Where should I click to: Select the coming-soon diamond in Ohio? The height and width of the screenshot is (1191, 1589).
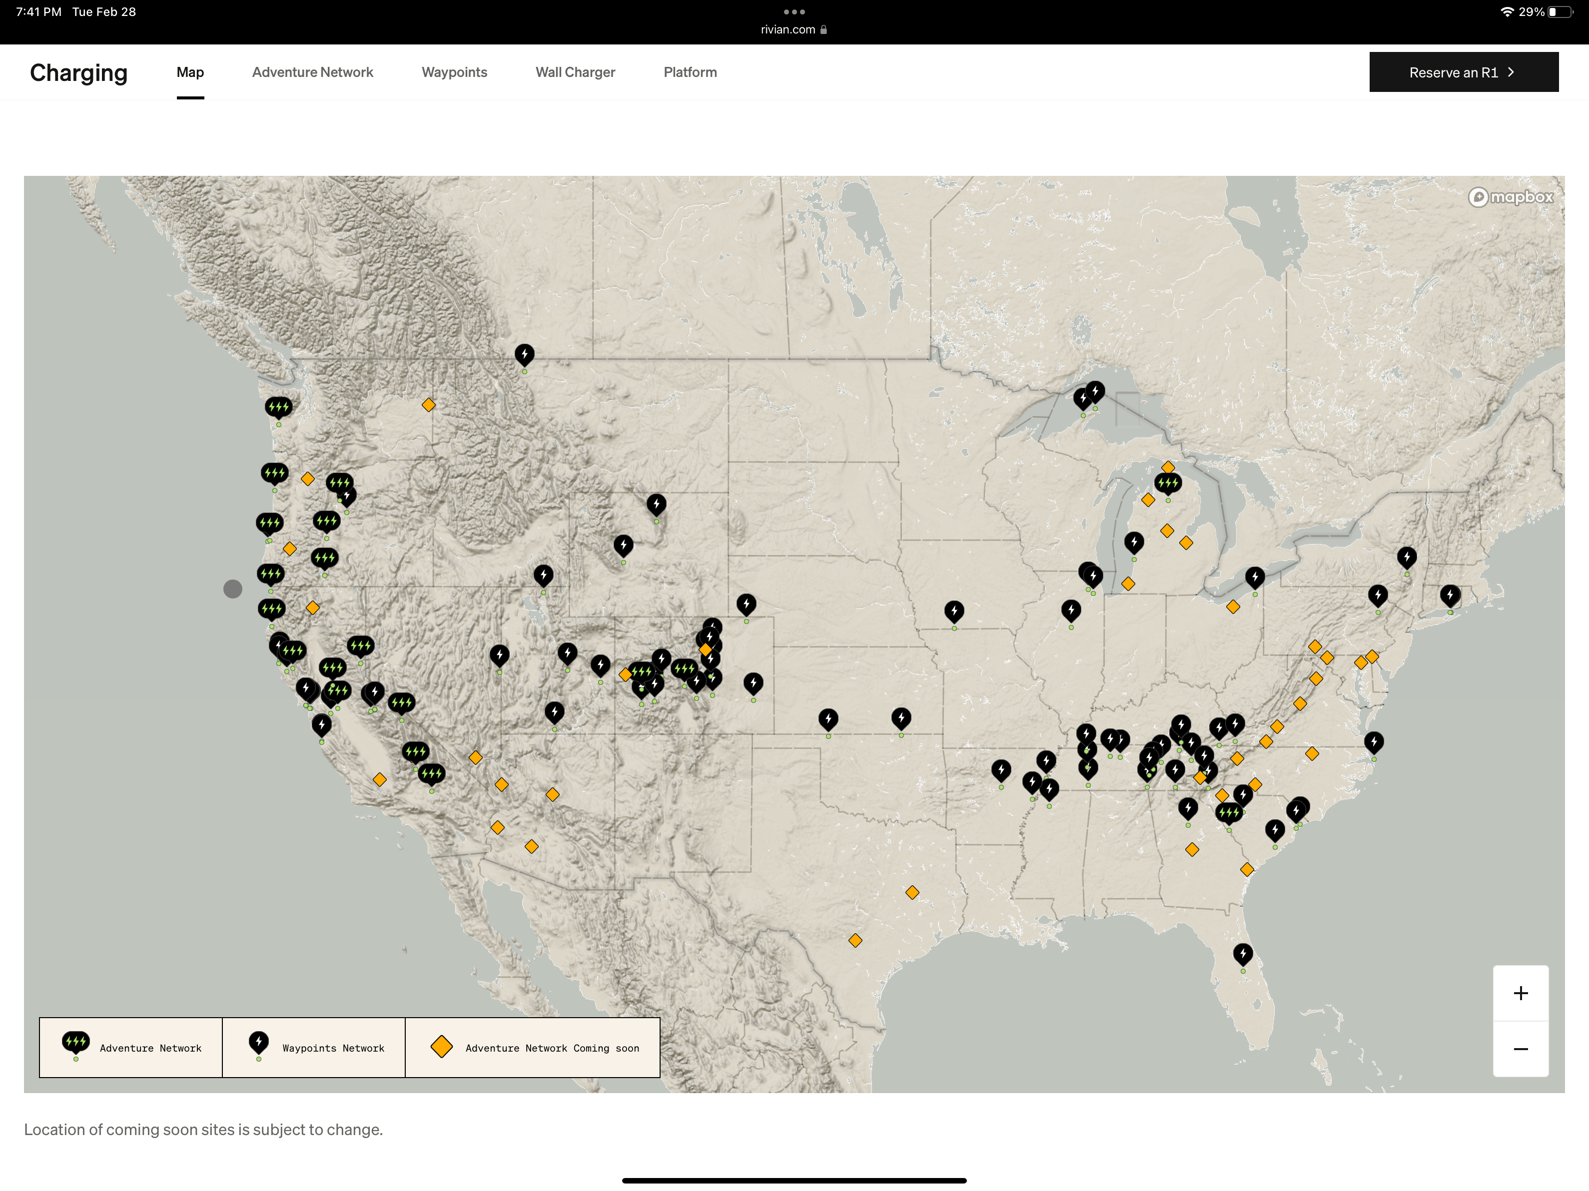[1233, 607]
